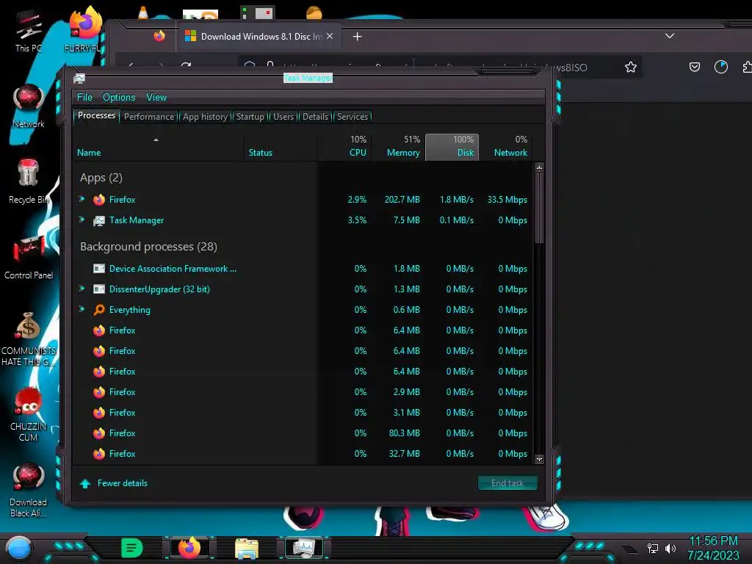
Task: Sort processes by CPU usage column
Action: pyautogui.click(x=345, y=147)
